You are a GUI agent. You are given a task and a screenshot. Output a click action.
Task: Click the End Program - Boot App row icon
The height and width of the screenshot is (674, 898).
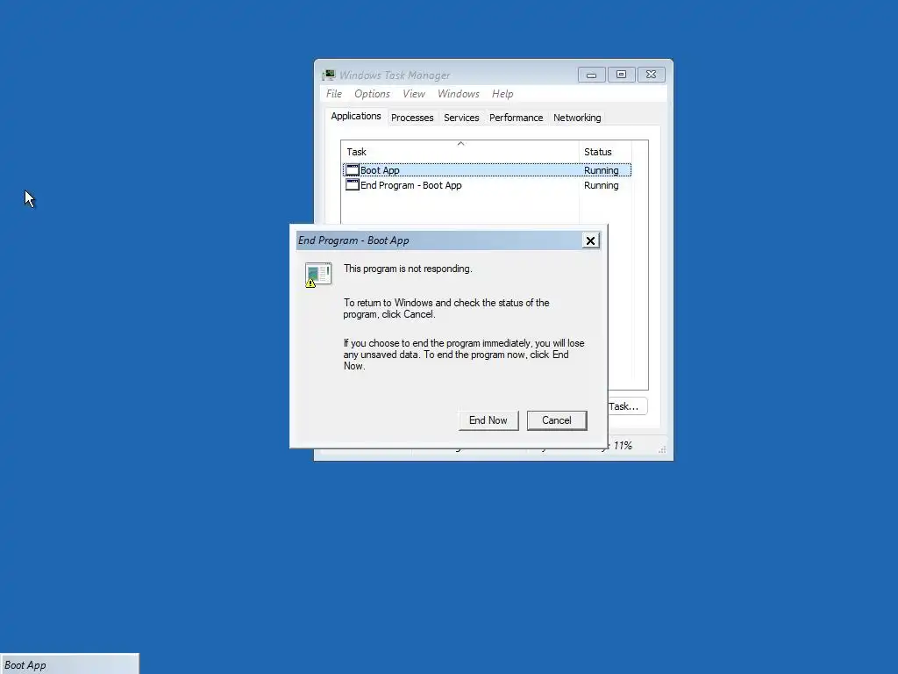point(353,185)
